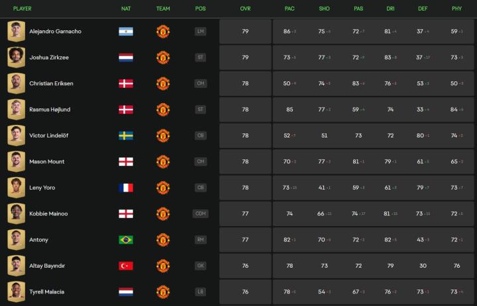Image resolution: width=477 pixels, height=306 pixels.
Task: Open Rasmus Højlund's player name link
Action: [x=51, y=110]
